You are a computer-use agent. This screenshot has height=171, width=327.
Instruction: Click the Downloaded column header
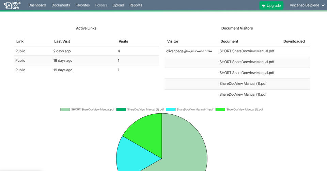(294, 41)
